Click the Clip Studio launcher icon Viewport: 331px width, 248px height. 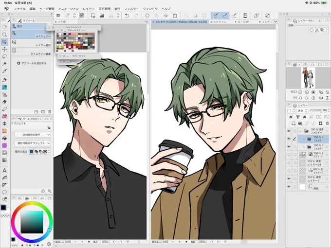pyautogui.click(x=81, y=16)
